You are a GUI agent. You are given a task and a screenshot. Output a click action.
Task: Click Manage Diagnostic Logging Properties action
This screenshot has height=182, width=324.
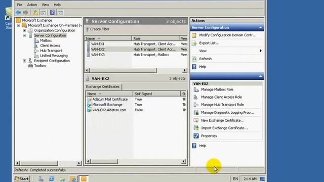coord(227,112)
